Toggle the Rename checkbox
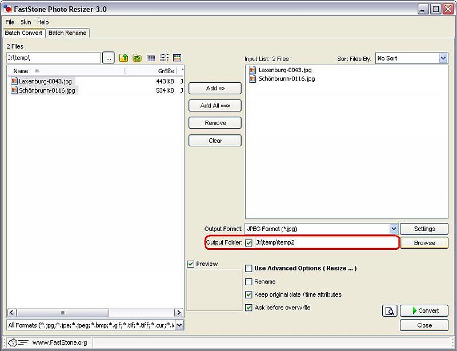The height and width of the screenshot is (351, 457). click(x=248, y=282)
